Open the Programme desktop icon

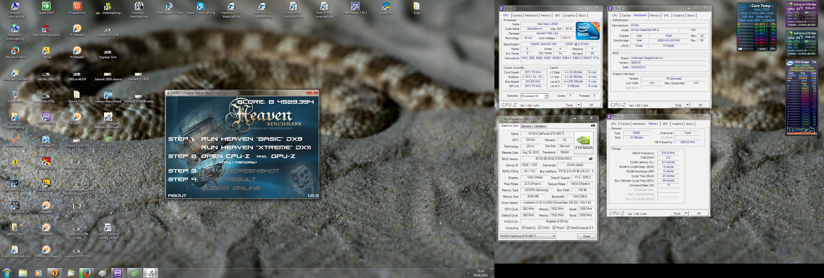point(77,8)
